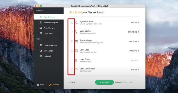
Task: Click the 254.78 KB size value
Action: 133,42
